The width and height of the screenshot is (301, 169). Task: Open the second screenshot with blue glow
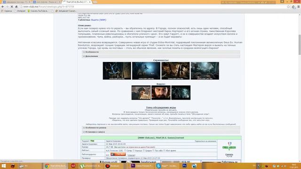click(x=146, y=71)
